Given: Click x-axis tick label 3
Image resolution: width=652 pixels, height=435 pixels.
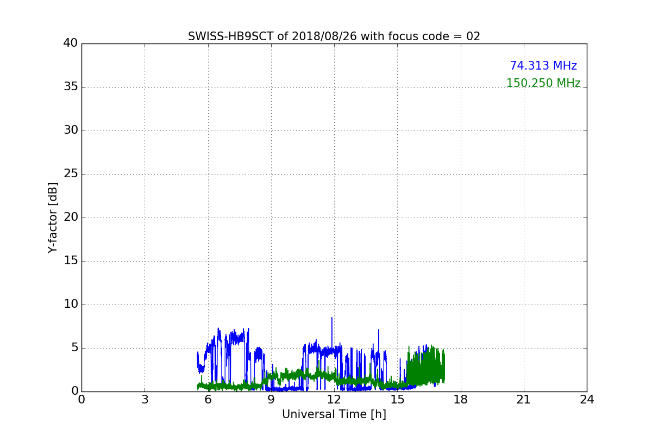Looking at the screenshot, I should click(145, 400).
